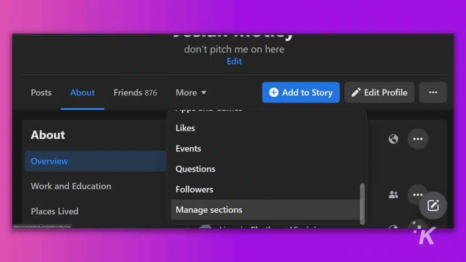The height and width of the screenshot is (262, 466).
Task: Open the profile actions ellipsis button
Action: click(433, 92)
